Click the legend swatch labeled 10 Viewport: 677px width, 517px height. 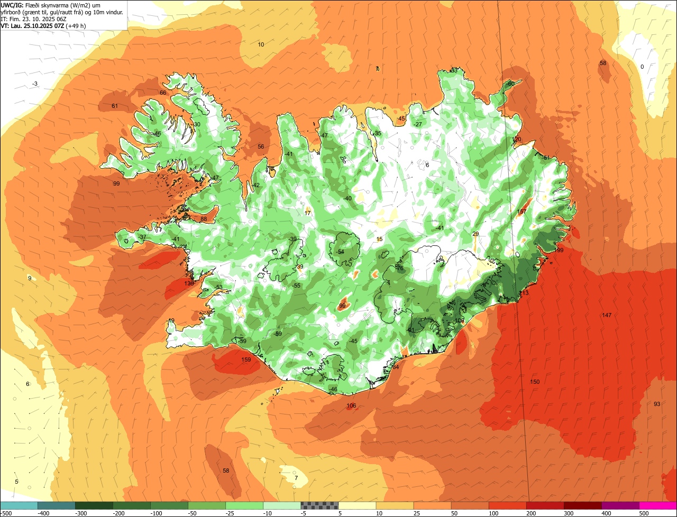click(395, 505)
